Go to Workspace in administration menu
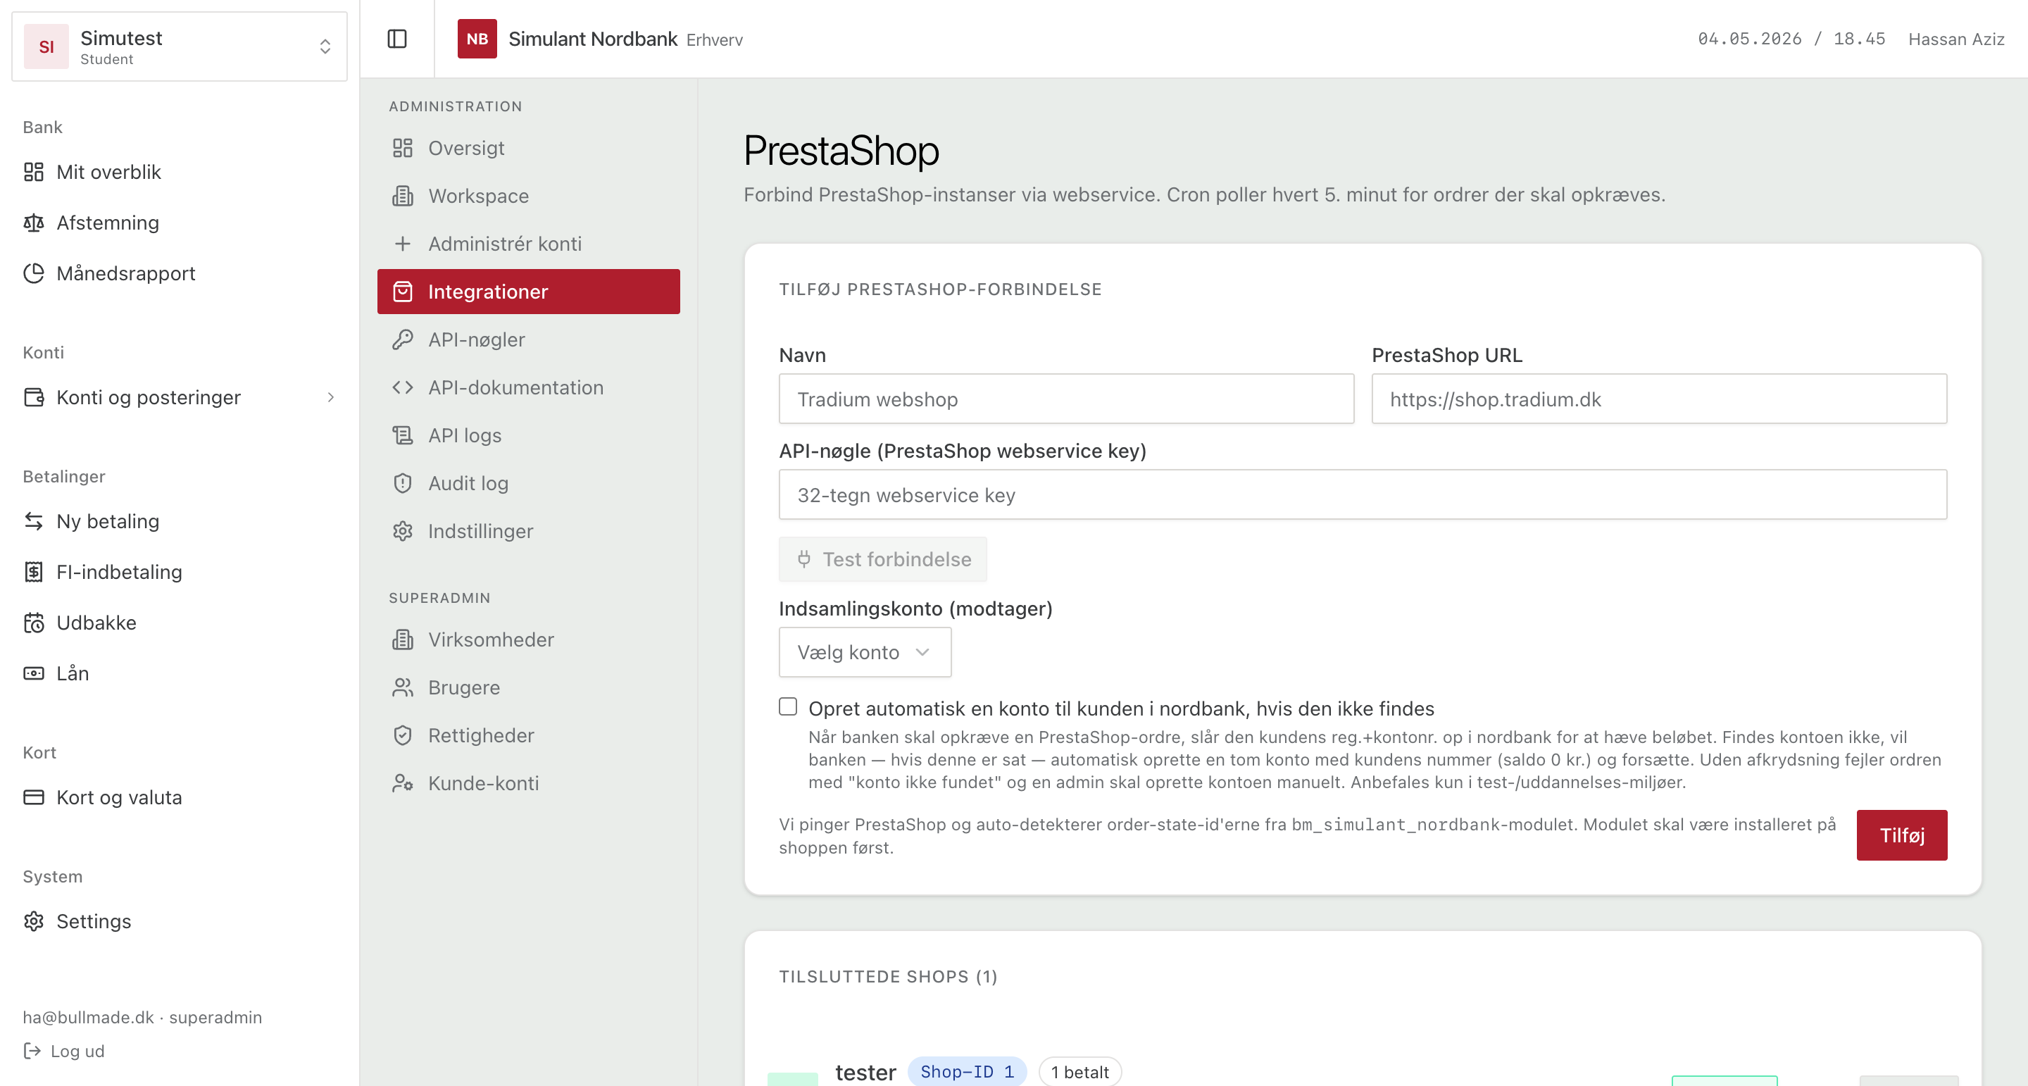This screenshot has width=2028, height=1086. click(528, 196)
